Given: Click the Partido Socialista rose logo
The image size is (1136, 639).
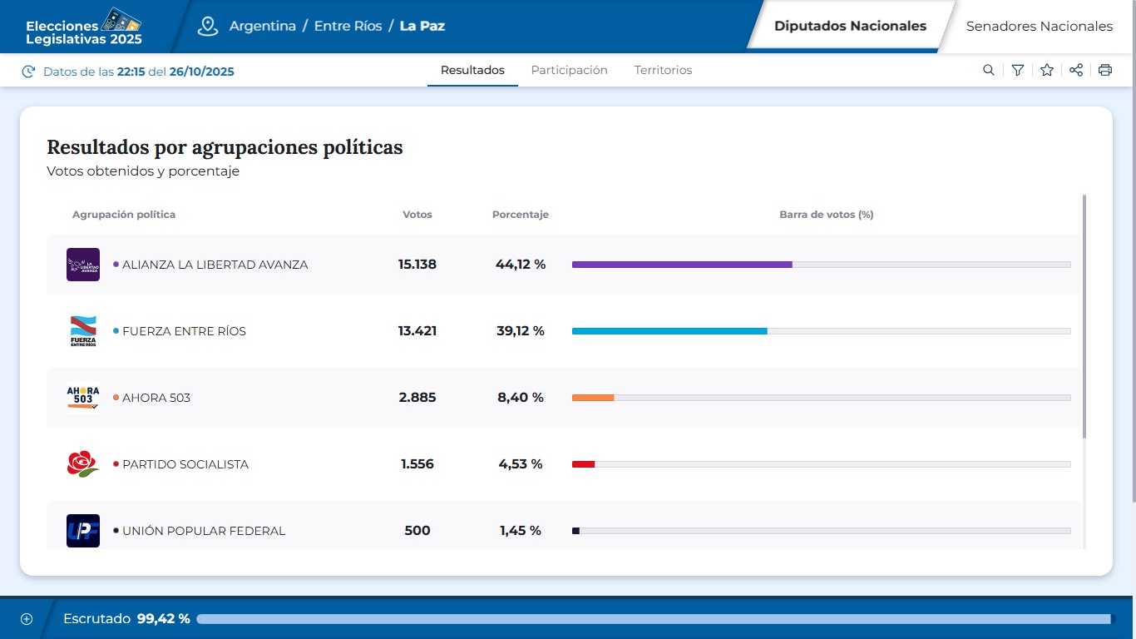Looking at the screenshot, I should tap(83, 463).
